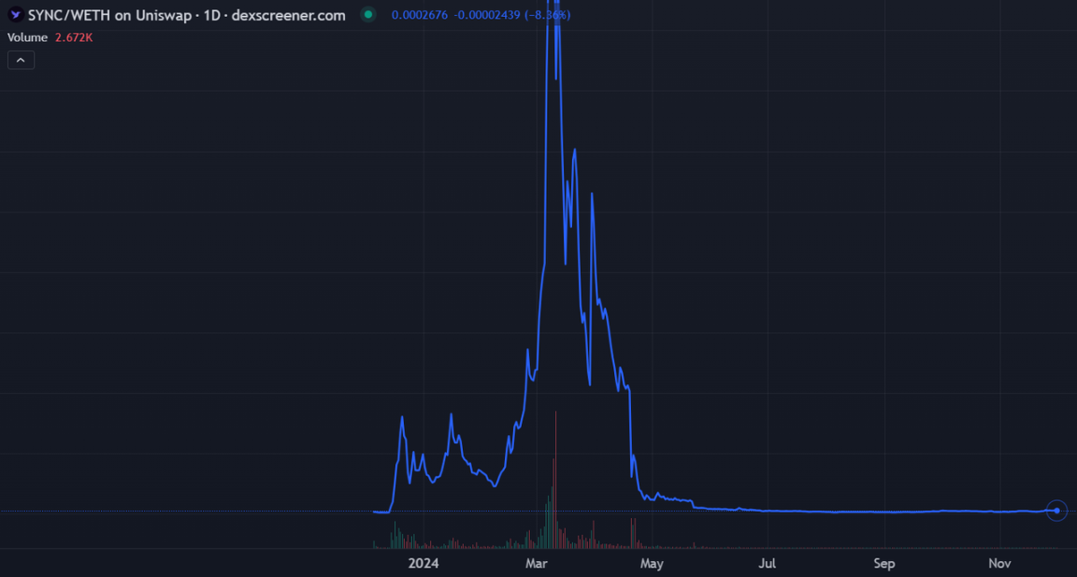1077x577 pixels.
Task: Select the Nov label on the time axis
Action: pyautogui.click(x=1000, y=564)
